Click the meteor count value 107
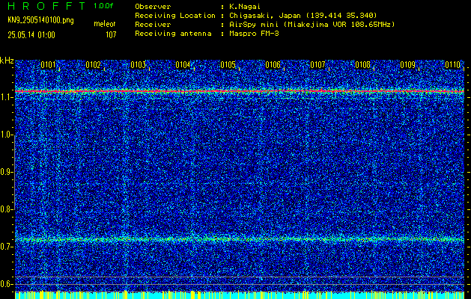The image size is (471, 299). click(x=111, y=35)
